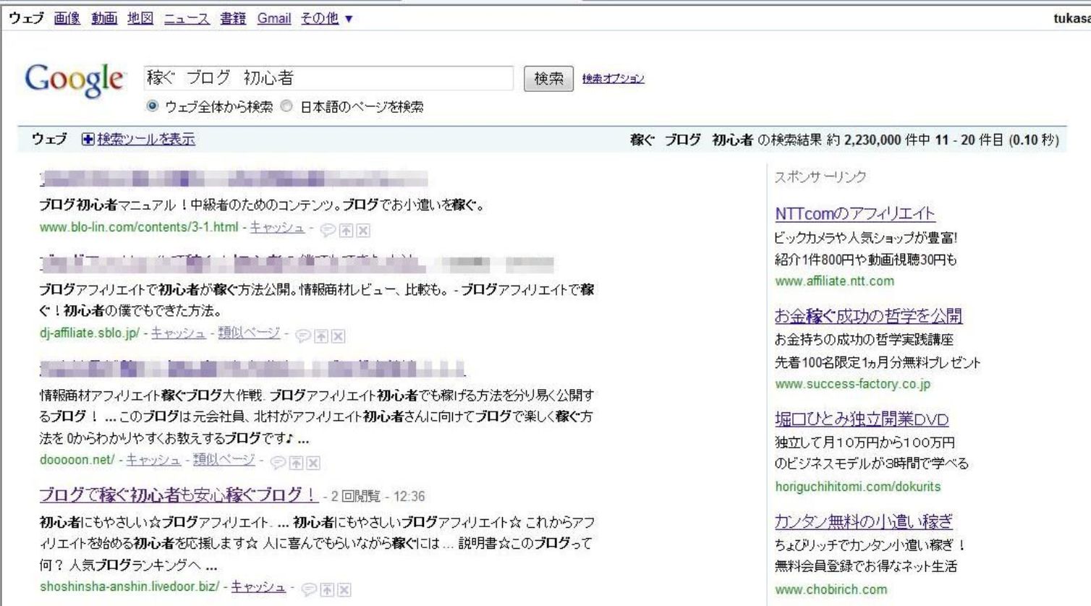Select ウェブ全体から検索 radio button
This screenshot has height=606, width=1091.
click(152, 106)
